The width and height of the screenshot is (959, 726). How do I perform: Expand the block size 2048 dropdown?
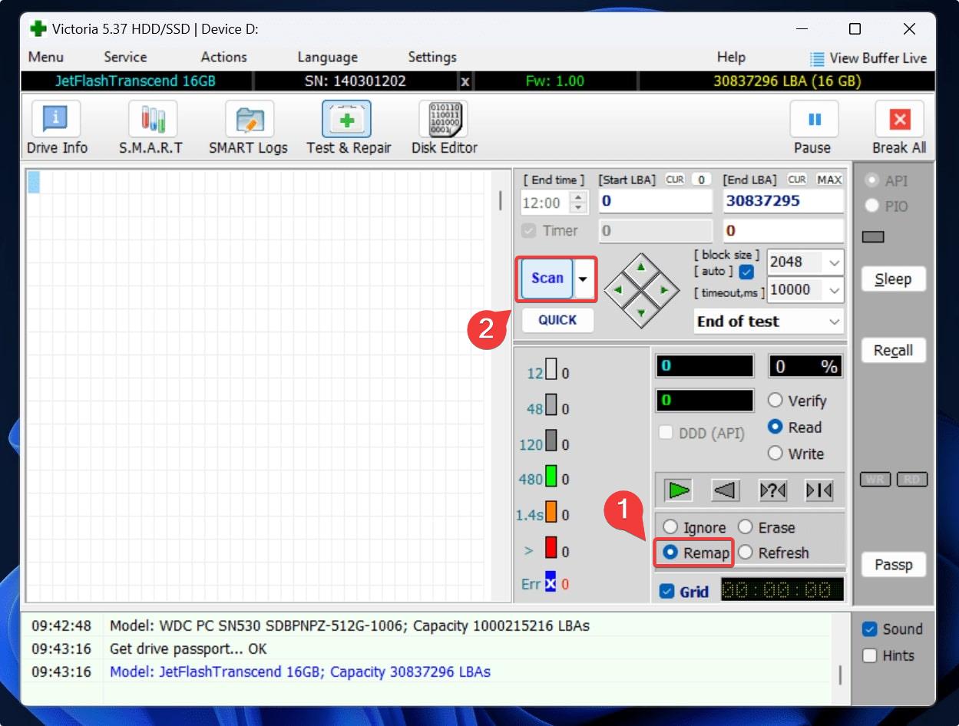(x=835, y=262)
